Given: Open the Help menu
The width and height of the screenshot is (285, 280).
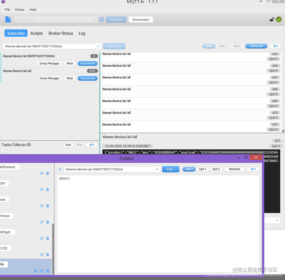Looking at the screenshot, I should point(33,10).
